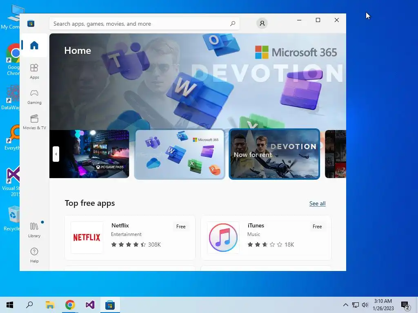Open the Netflix app card
The height and width of the screenshot is (313, 418).
pos(130,238)
